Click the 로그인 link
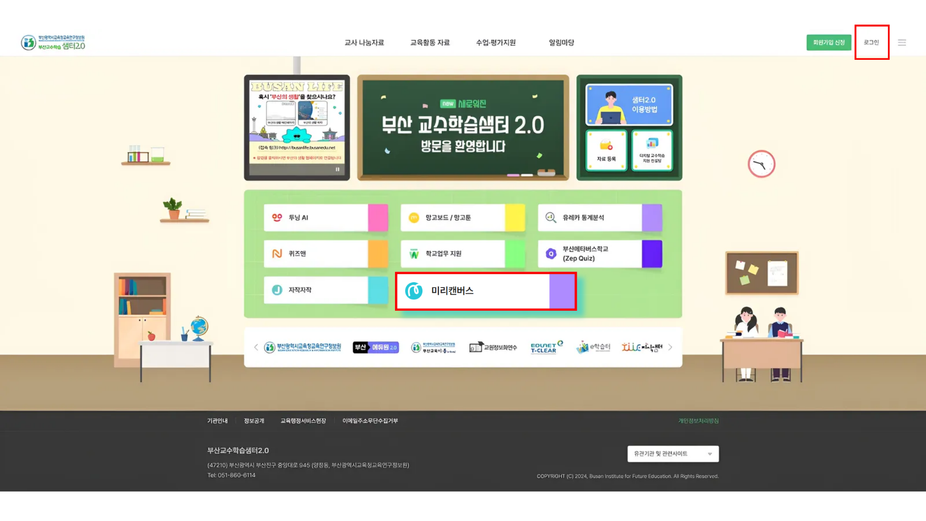The width and height of the screenshot is (926, 521). coord(871,42)
